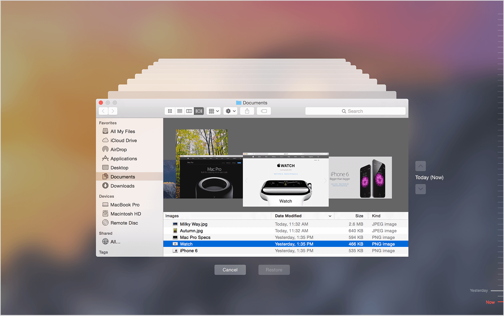The width and height of the screenshot is (504, 316).
Task: Go to the older backup arrow
Action: tap(420, 166)
